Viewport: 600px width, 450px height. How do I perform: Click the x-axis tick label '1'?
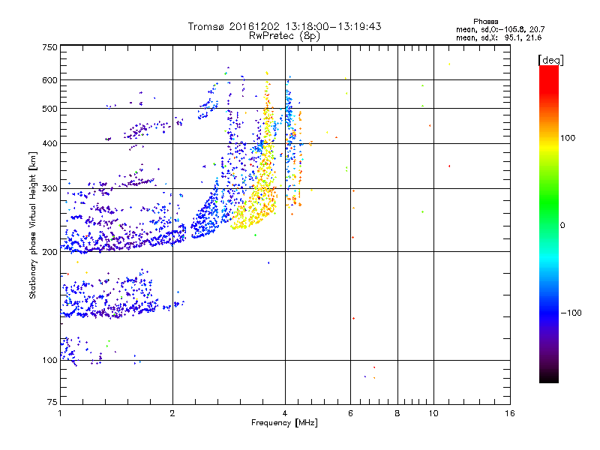pos(60,413)
